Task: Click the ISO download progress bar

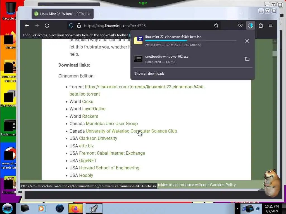Action: 191,41
